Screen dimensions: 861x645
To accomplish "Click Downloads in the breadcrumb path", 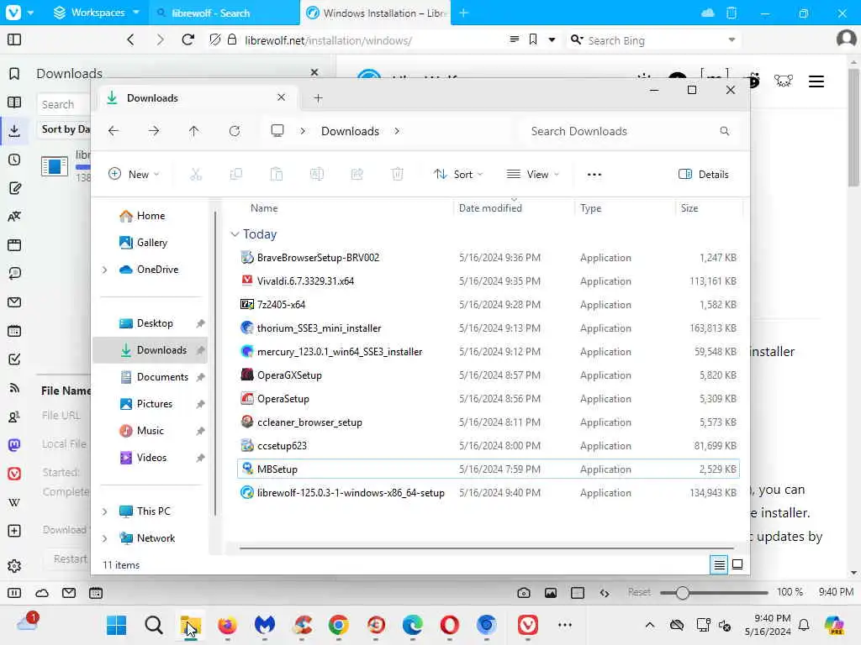I will click(350, 131).
